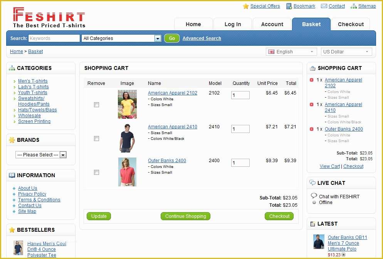This screenshot has width=383, height=259.
Task: Remove Outer Banks 2400 via red icon in sidebar cart
Action: [311, 129]
